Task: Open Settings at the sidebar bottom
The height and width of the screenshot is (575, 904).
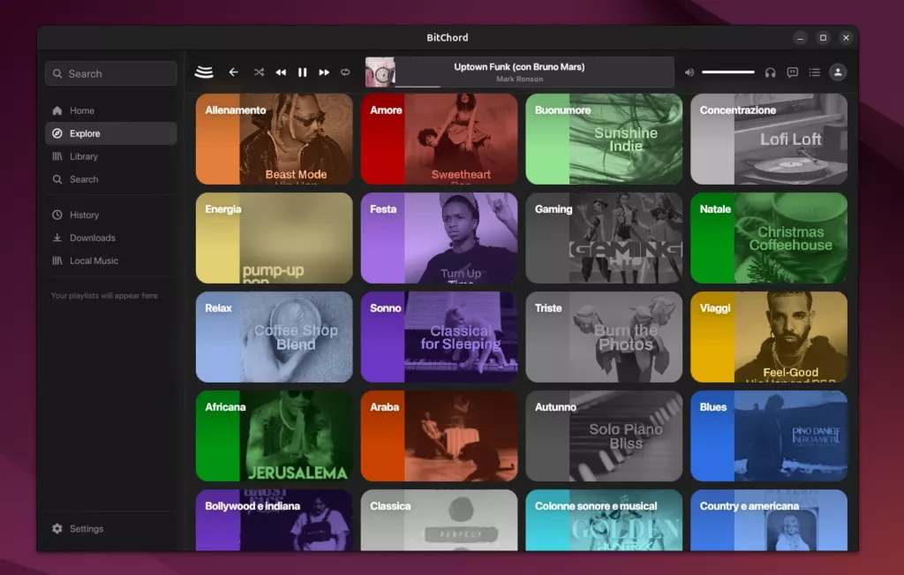Action: 110,528
